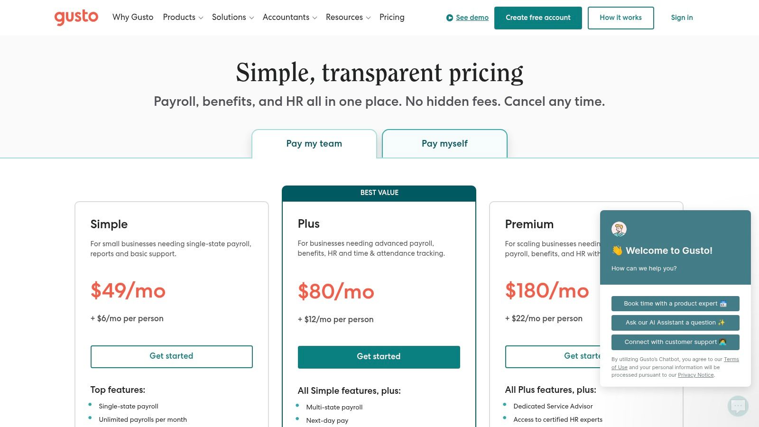Go to Why Gusto page

(x=133, y=18)
